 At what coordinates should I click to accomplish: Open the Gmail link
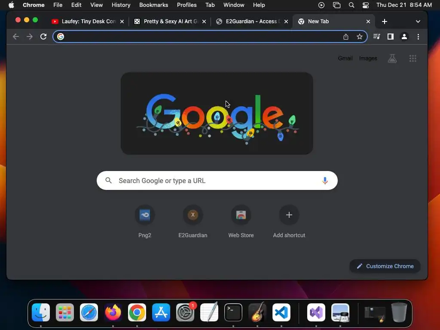[345, 58]
